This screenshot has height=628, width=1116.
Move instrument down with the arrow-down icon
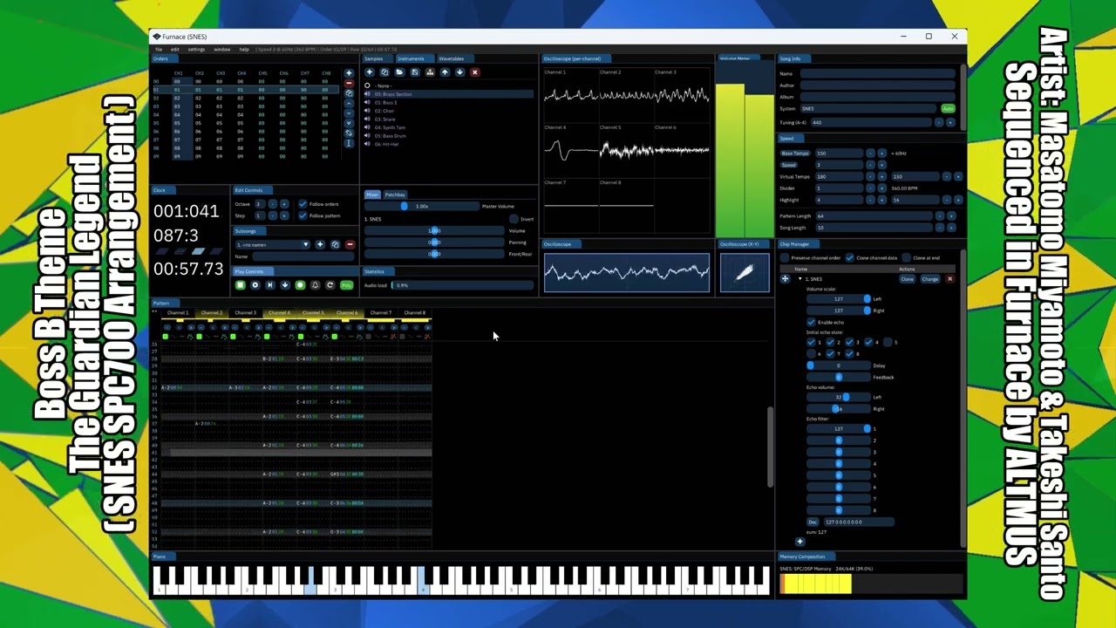click(459, 72)
